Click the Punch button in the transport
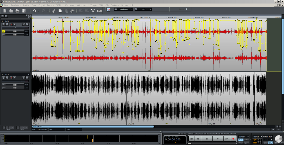The width and height of the screenshot is (284, 145). coord(241,143)
